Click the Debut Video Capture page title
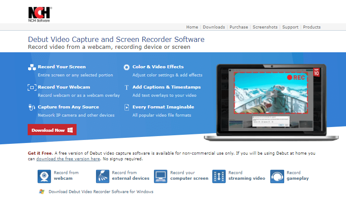Image resolution: width=346 pixels, height=197 pixels. coord(116,39)
